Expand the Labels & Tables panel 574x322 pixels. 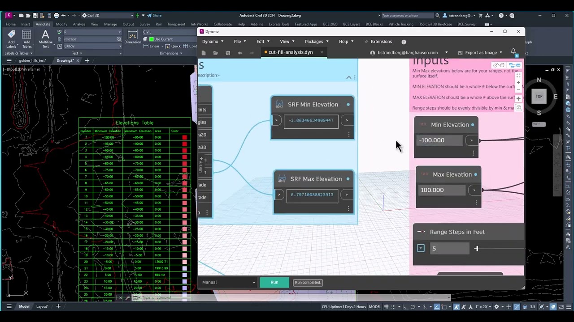(18, 53)
